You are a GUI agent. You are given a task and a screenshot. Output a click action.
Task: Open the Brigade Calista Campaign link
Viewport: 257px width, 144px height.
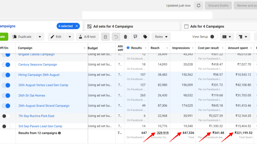[x=36, y=54]
